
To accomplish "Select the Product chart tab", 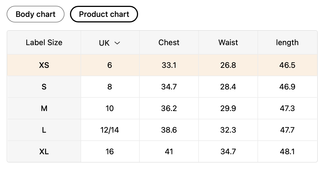I will [x=104, y=14].
